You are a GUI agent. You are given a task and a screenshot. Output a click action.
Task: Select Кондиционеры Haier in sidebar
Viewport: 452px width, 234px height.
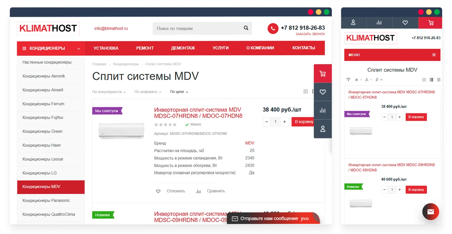pos(42,145)
